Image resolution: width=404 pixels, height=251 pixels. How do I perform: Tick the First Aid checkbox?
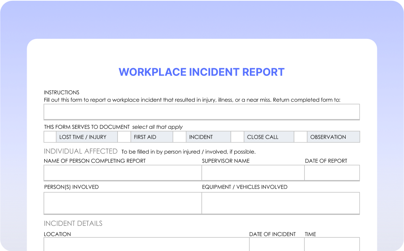pos(124,137)
